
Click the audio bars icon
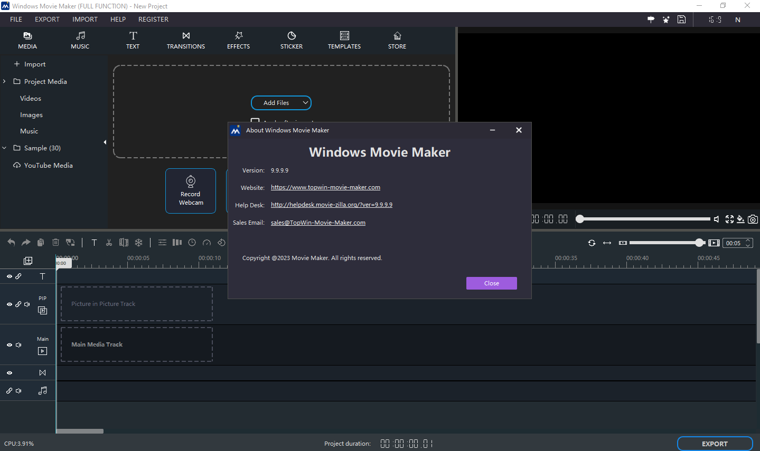(177, 243)
